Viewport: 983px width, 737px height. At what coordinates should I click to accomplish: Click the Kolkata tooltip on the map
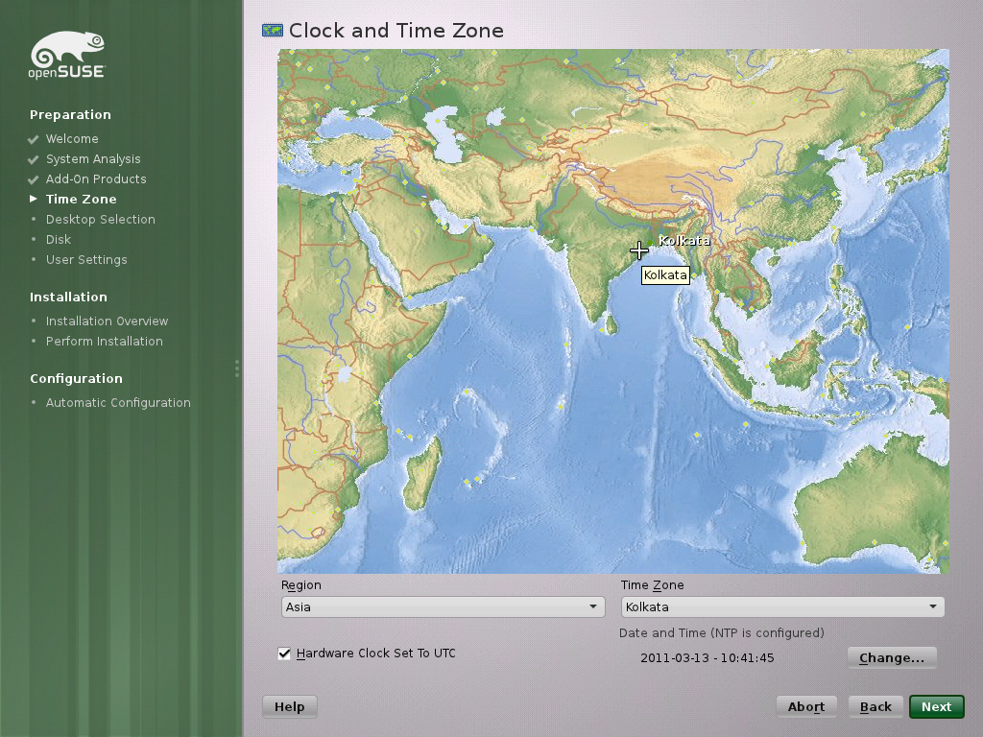666,275
